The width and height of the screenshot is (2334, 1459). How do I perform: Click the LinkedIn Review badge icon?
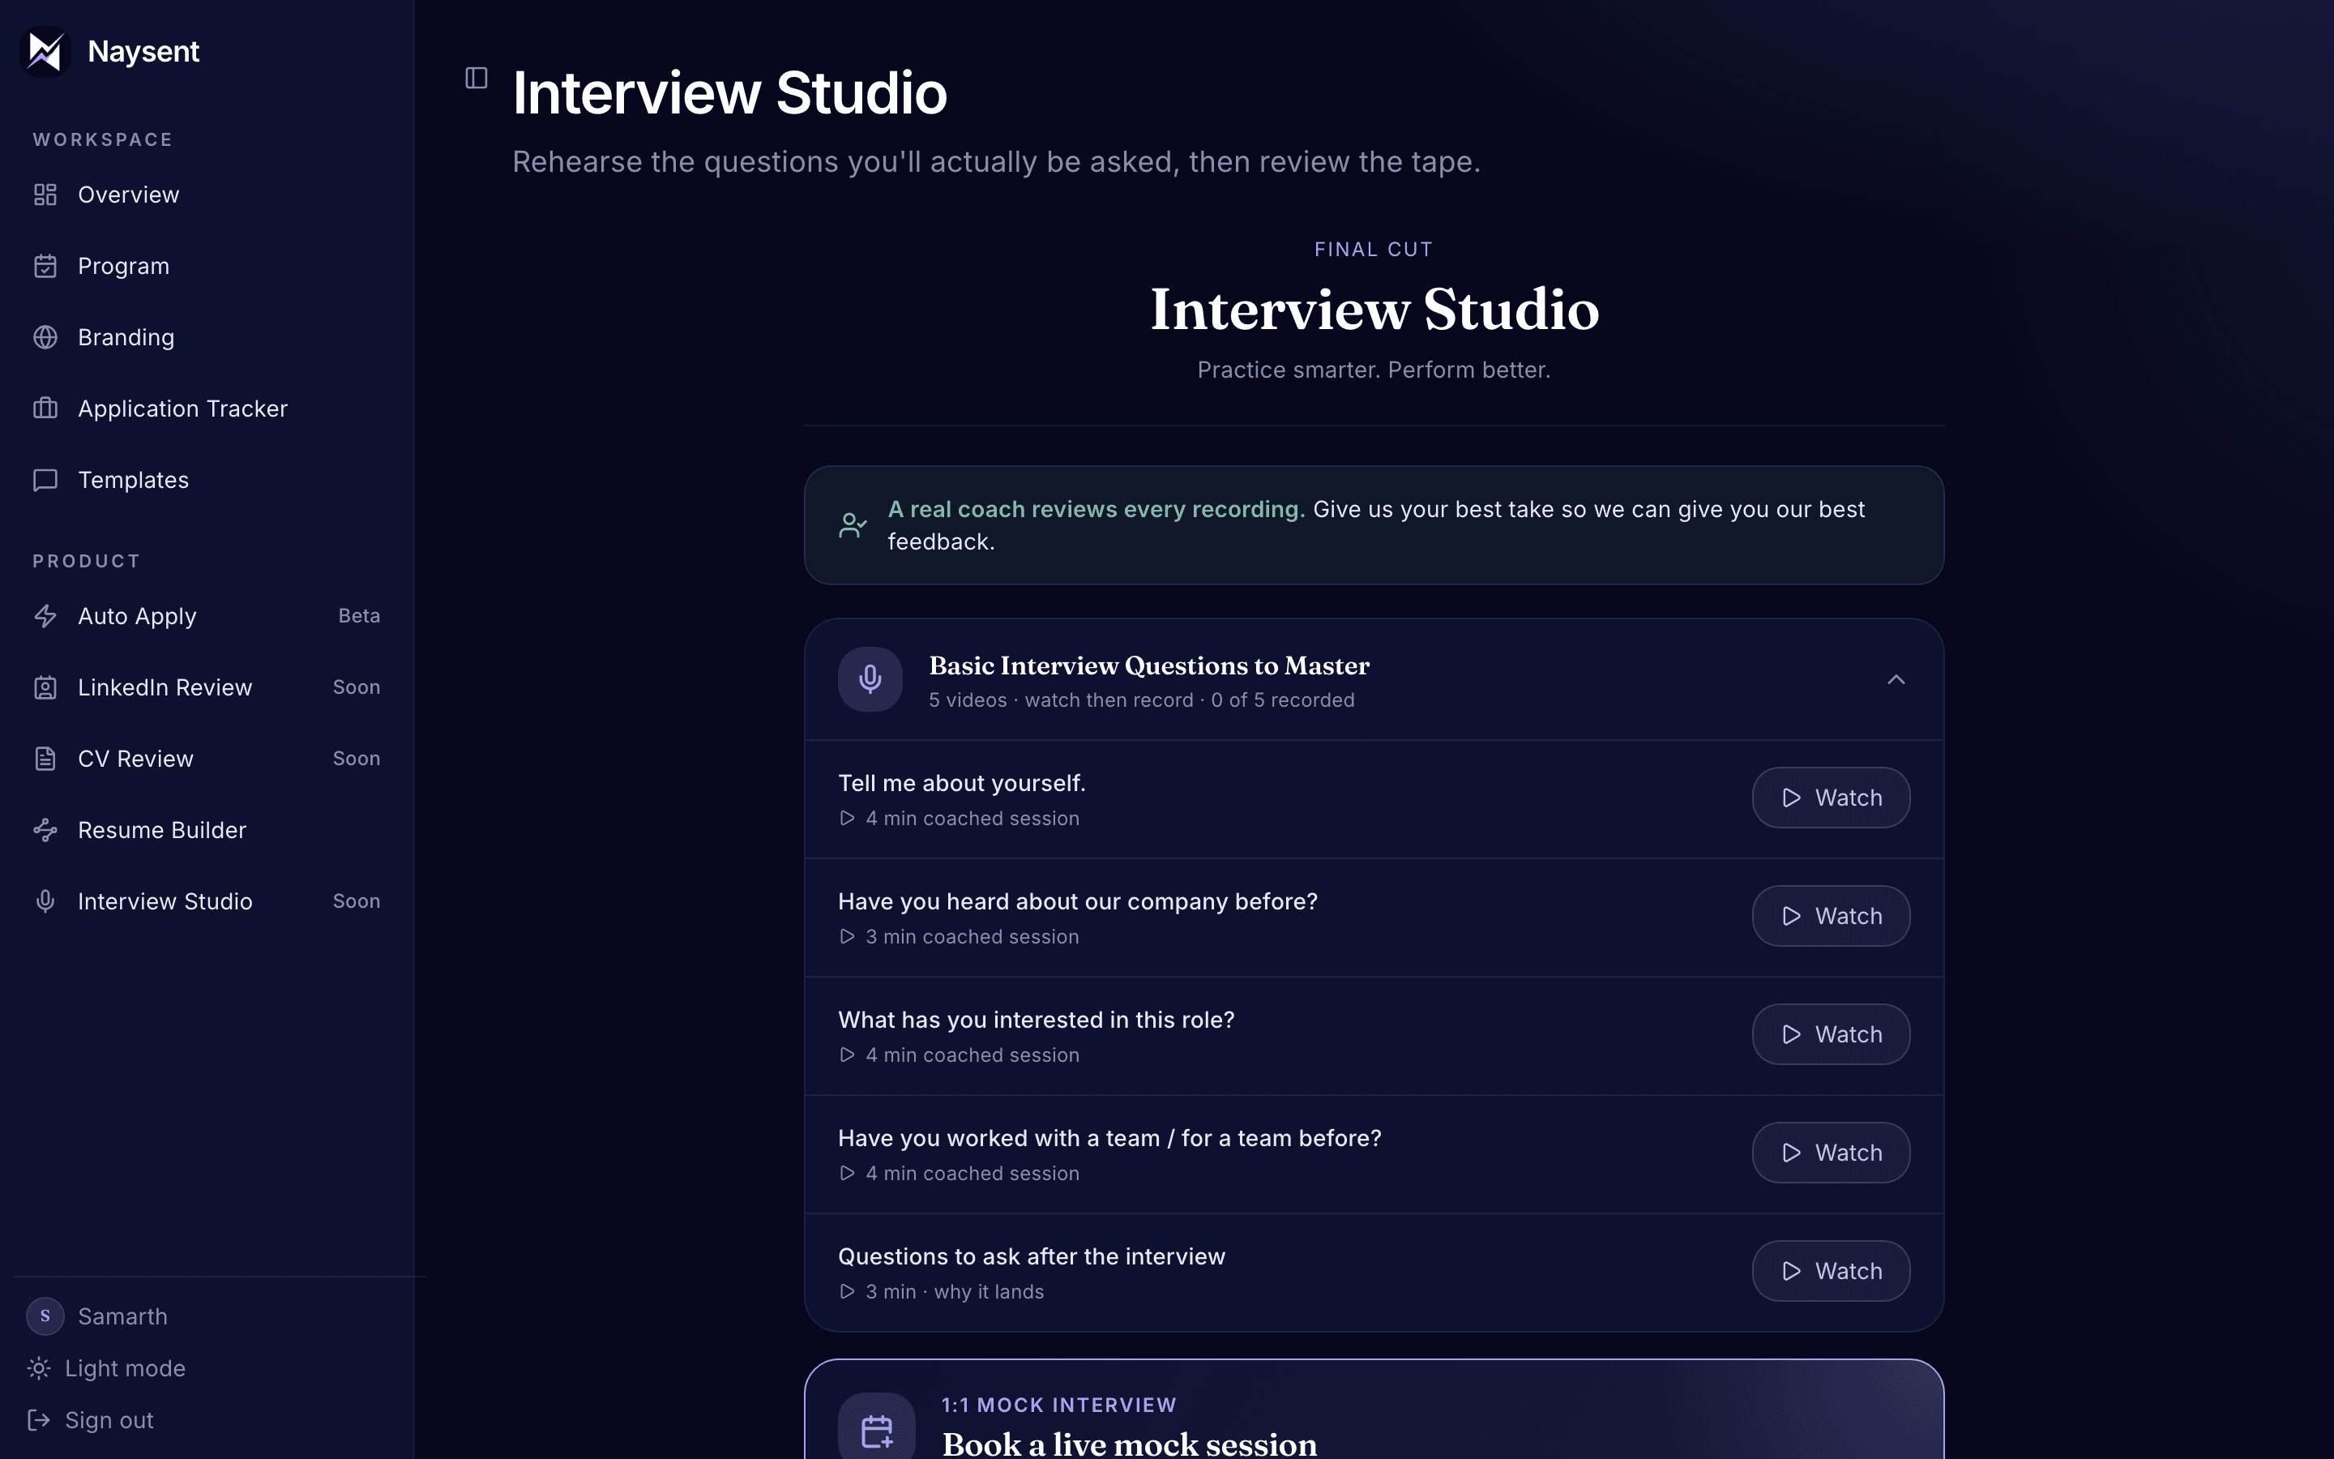tap(45, 688)
